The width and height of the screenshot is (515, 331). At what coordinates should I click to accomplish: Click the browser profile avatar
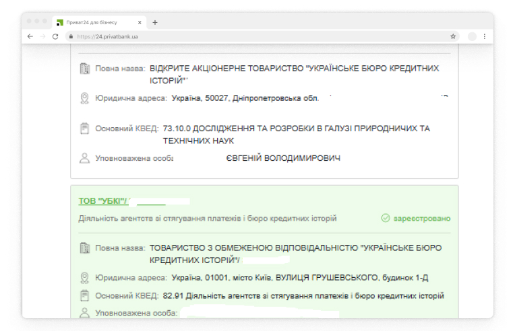pos(472,36)
